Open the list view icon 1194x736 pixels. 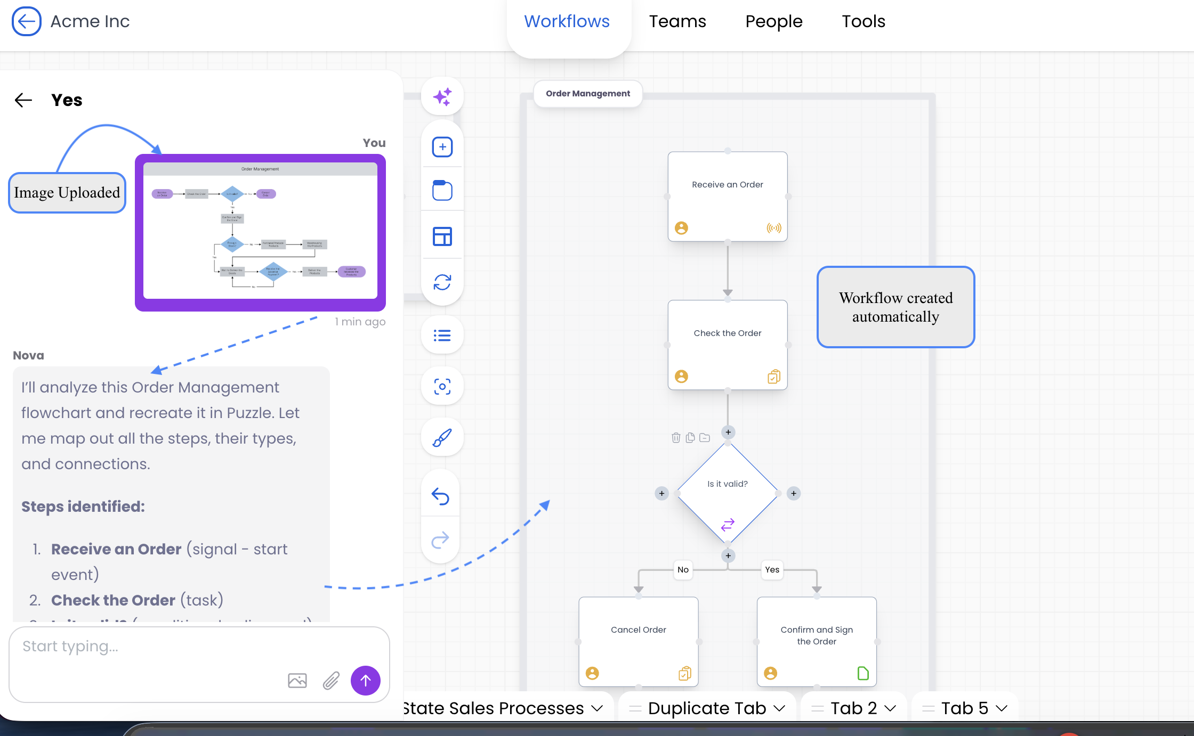tap(442, 336)
